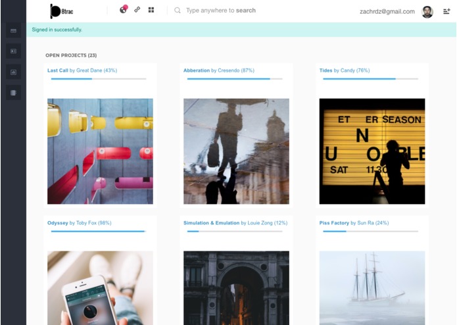This screenshot has height=325, width=457.
Task: Open the Piss Factory foggy ship thumbnail
Action: pos(372,288)
